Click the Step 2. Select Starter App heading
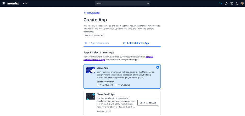This screenshot has width=245, height=116. [99, 53]
